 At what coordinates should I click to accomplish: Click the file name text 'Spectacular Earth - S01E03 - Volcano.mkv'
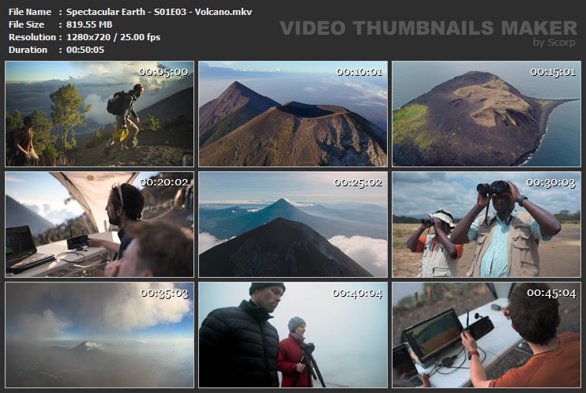click(160, 12)
